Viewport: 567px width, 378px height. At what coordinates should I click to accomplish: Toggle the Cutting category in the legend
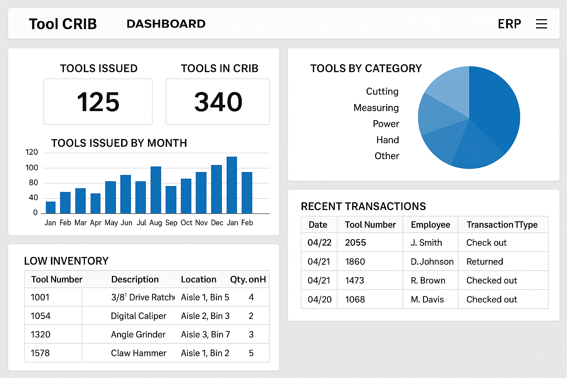(382, 91)
